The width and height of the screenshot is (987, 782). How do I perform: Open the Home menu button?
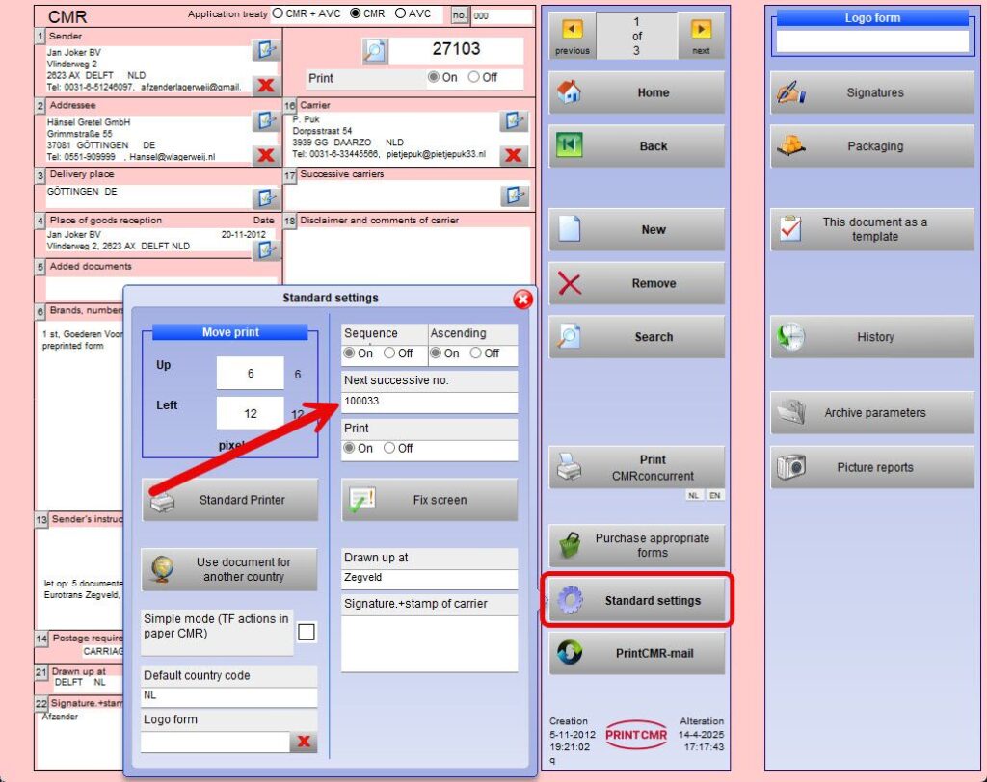coord(637,92)
